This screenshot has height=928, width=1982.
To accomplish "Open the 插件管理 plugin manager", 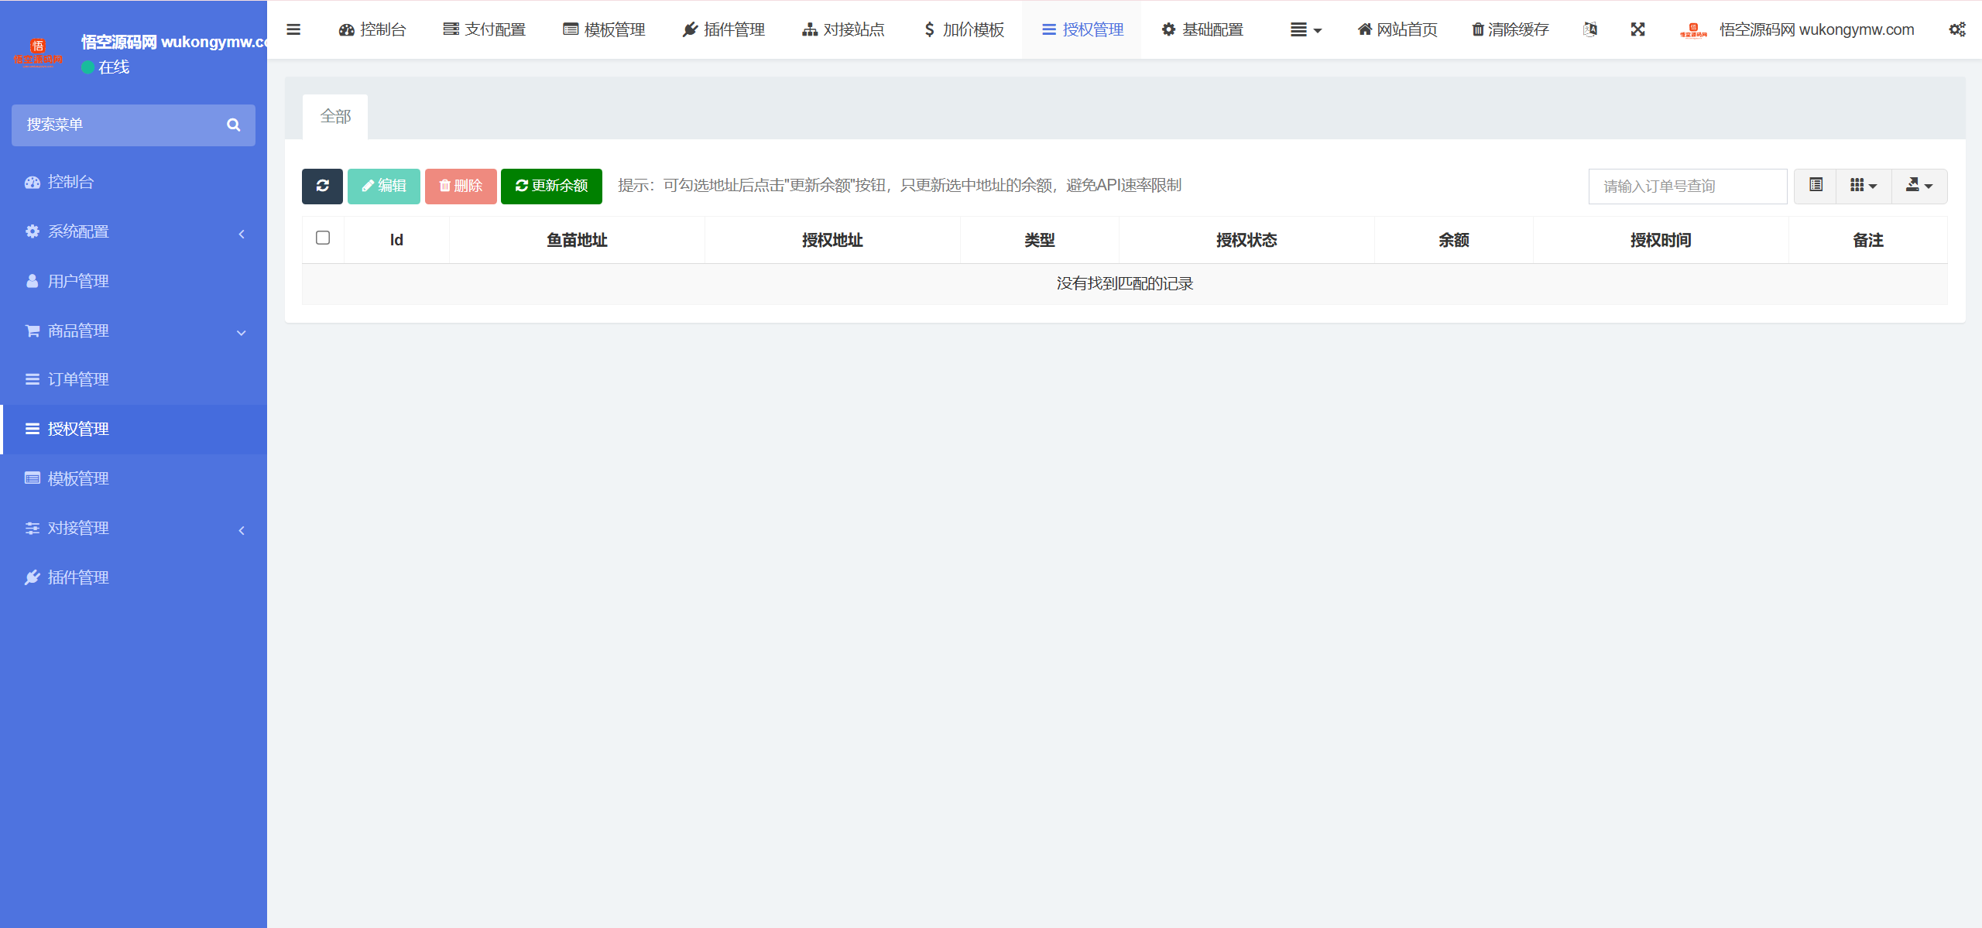I will pyautogui.click(x=723, y=29).
